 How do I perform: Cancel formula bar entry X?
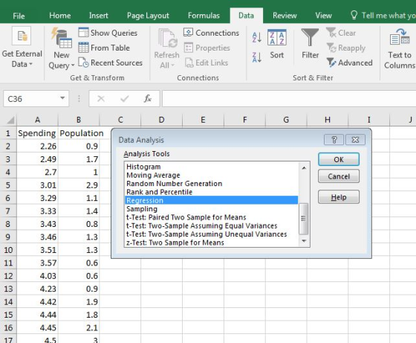point(101,99)
